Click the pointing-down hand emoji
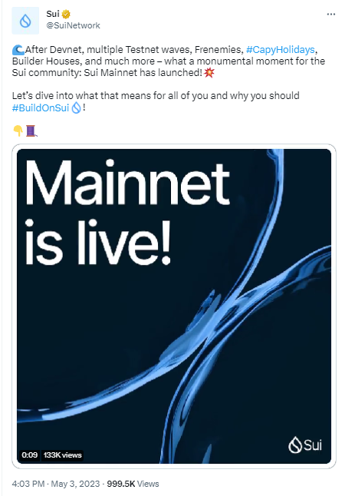Image resolution: width=345 pixels, height=496 pixels. point(18,131)
